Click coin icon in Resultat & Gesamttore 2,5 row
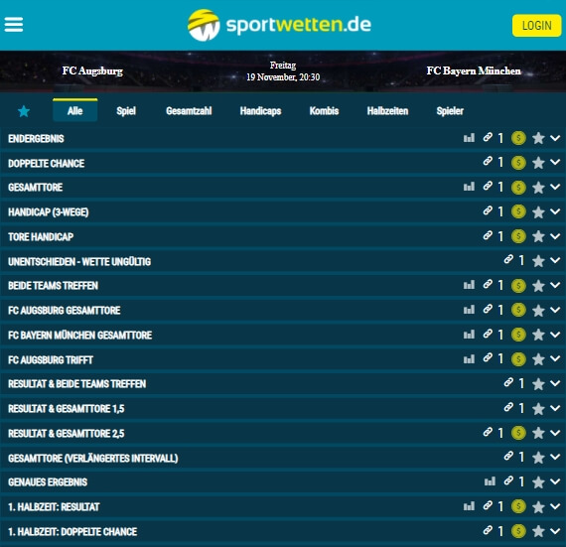This screenshot has height=547, width=566. [518, 433]
